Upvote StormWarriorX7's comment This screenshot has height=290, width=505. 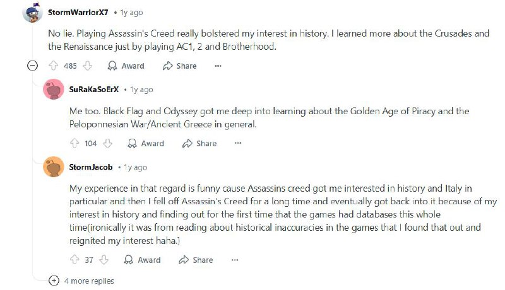point(53,66)
